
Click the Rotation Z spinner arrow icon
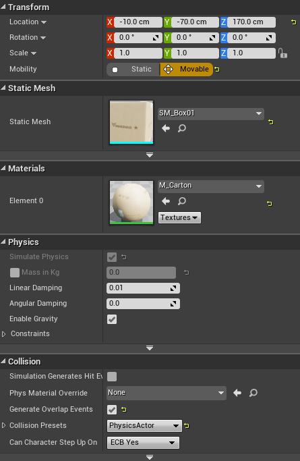point(269,38)
